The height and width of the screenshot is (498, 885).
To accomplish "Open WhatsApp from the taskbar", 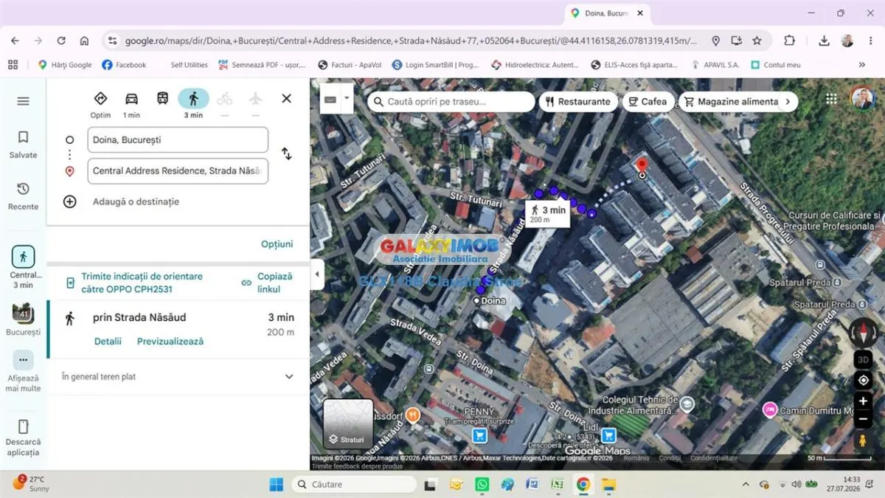I will [482, 485].
